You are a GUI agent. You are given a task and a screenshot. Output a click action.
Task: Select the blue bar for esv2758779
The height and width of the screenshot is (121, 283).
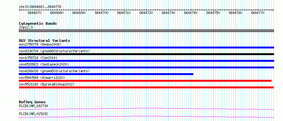pyautogui.click(x=146, y=48)
